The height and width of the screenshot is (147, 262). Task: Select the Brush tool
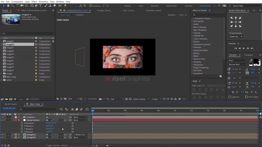coord(46,6)
